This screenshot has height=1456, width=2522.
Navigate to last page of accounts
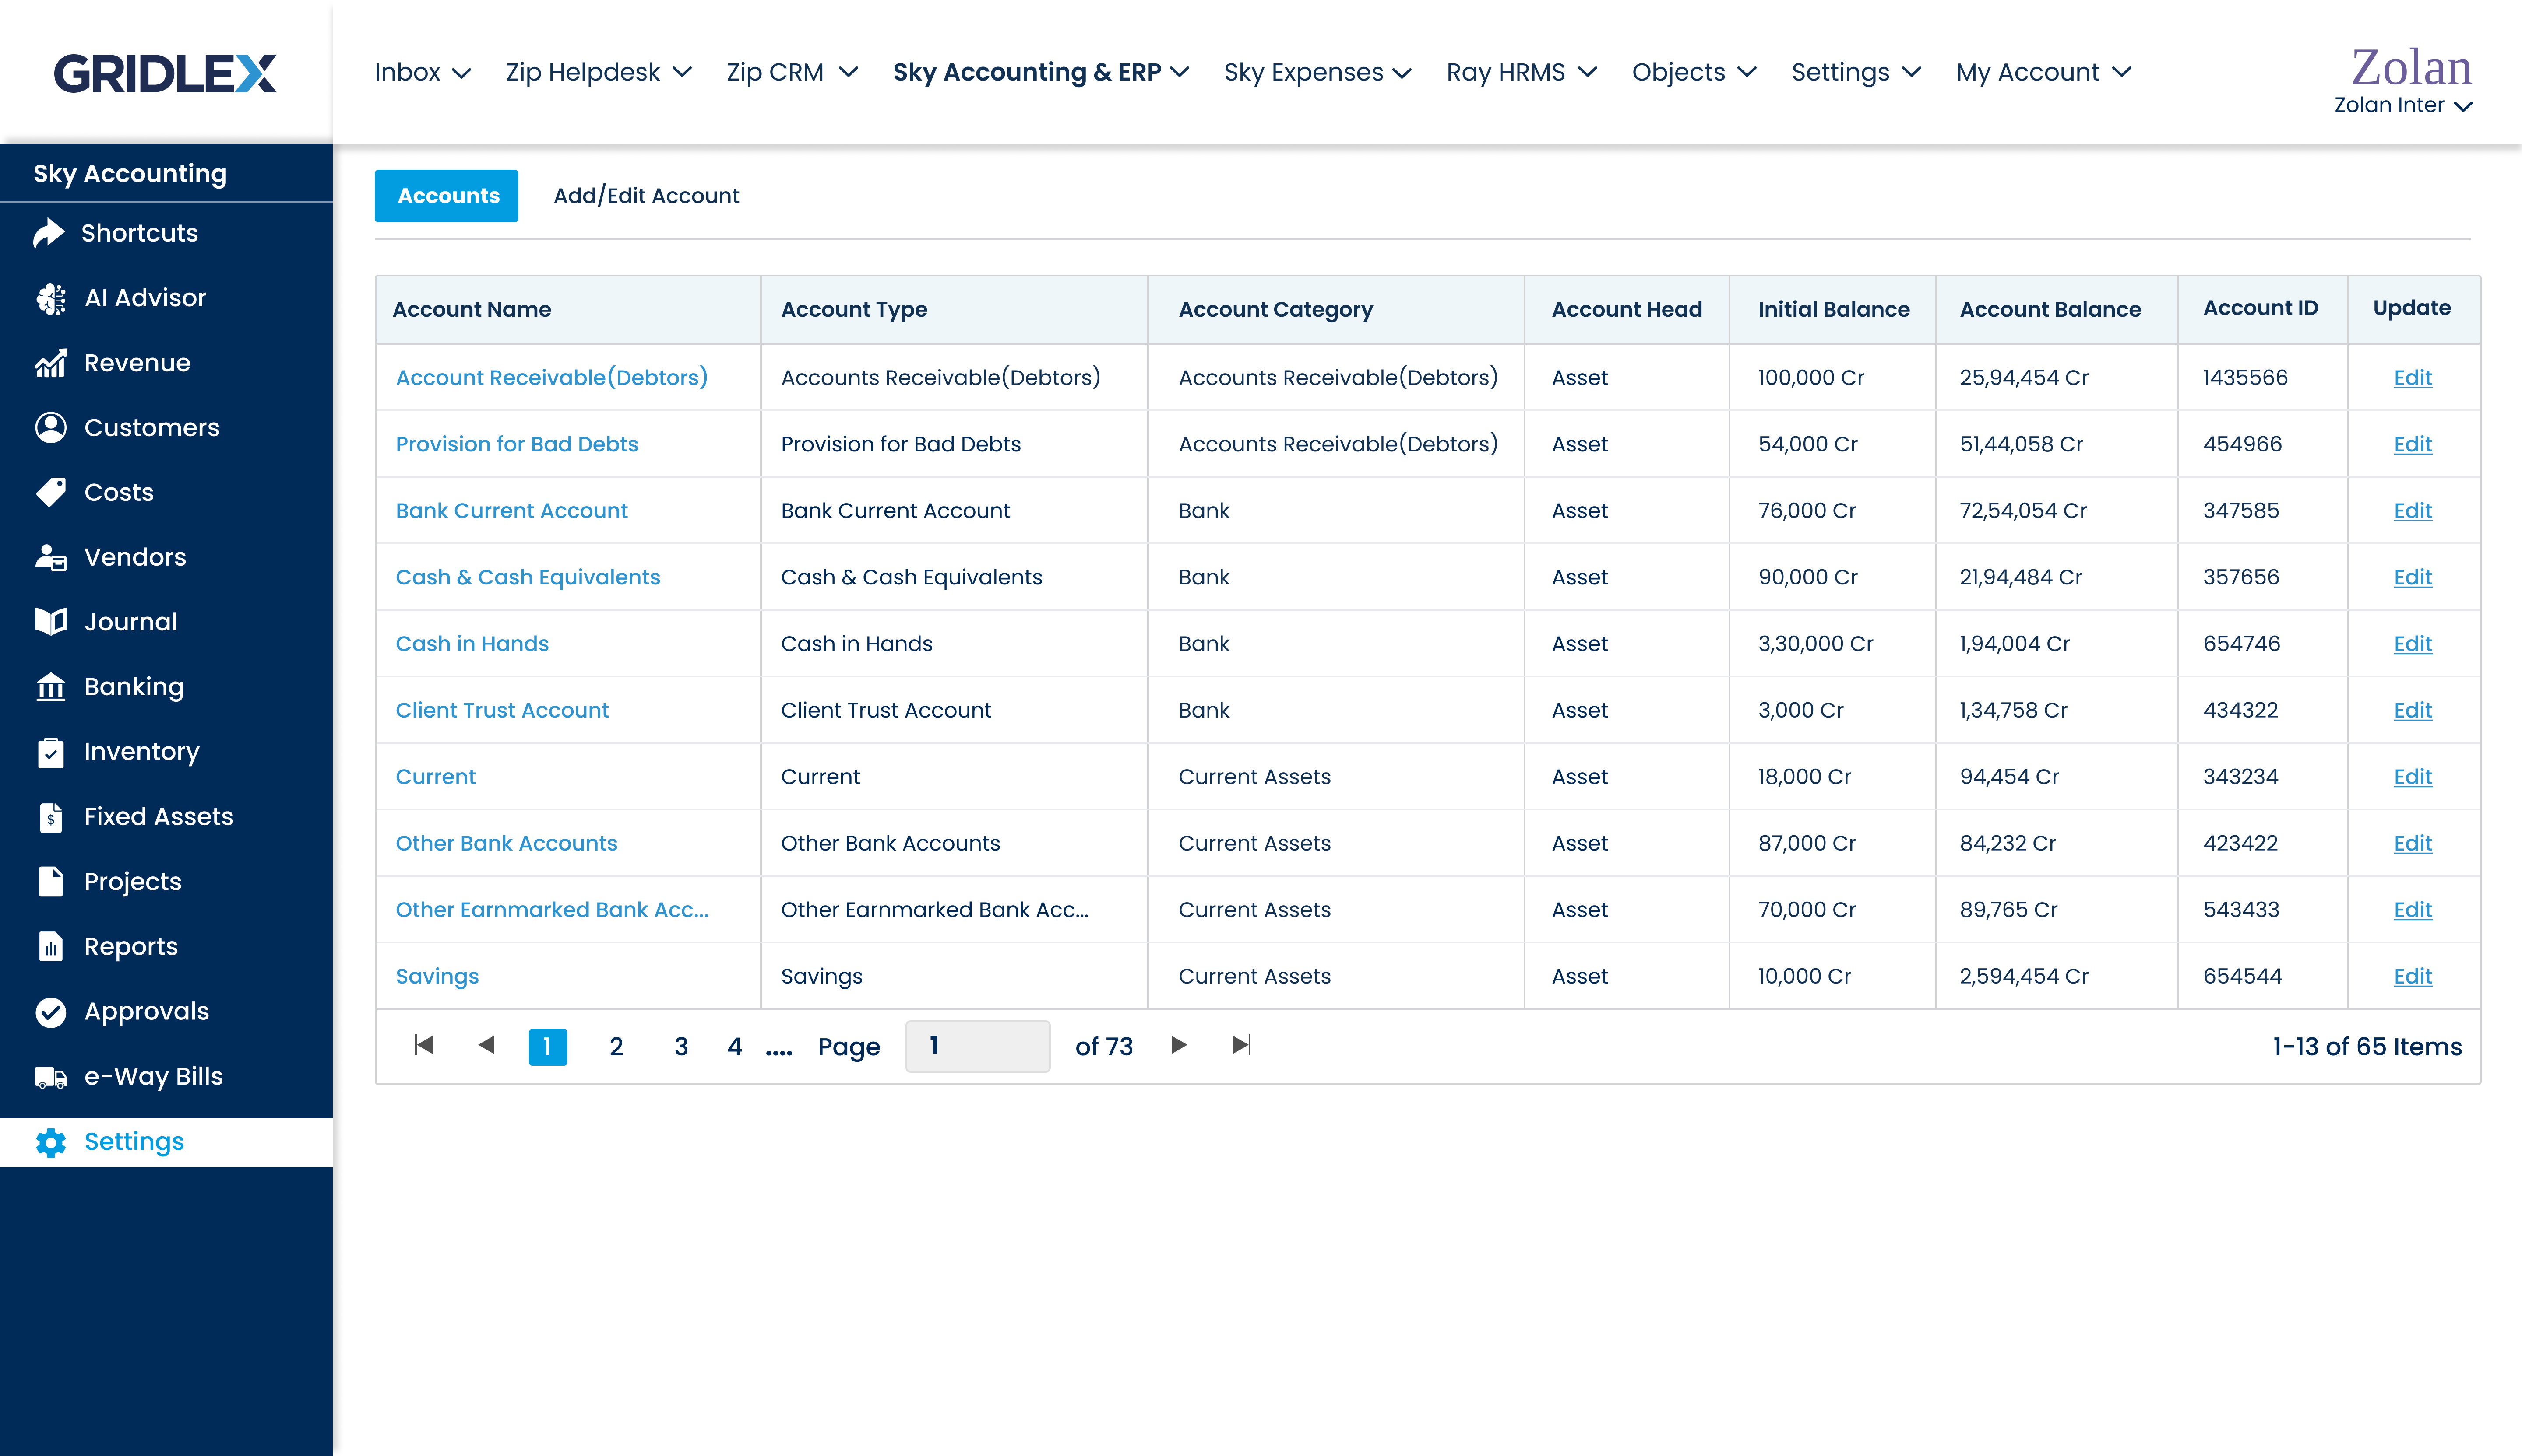pos(1242,1045)
